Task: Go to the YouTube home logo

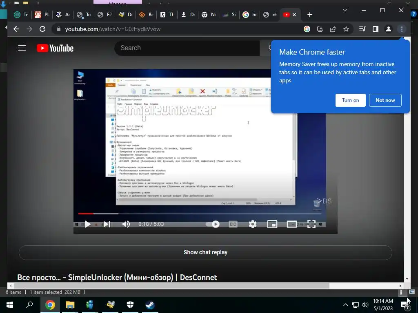Action: click(x=55, y=48)
